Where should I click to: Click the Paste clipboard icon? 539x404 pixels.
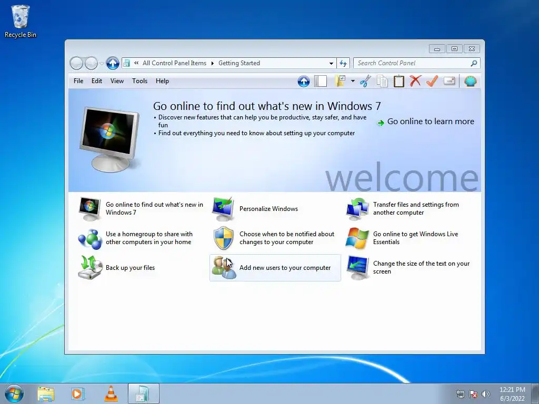click(x=399, y=82)
